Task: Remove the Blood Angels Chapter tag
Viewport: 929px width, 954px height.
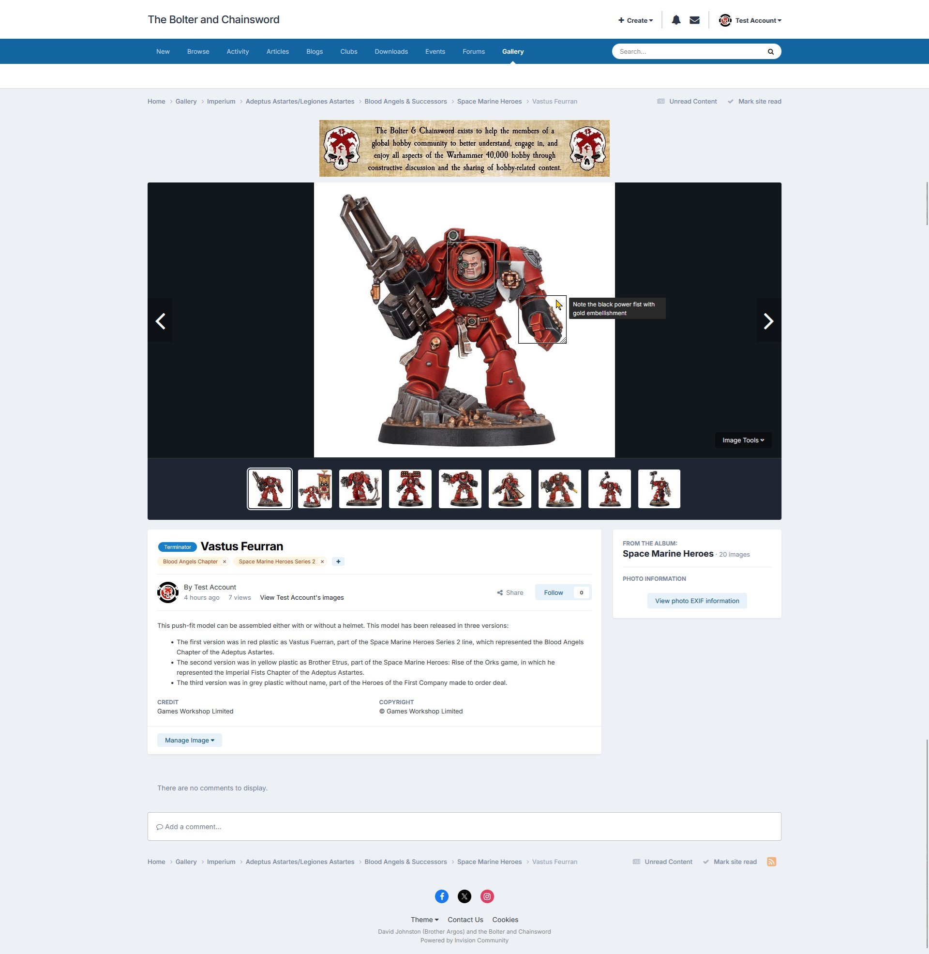Action: [225, 561]
